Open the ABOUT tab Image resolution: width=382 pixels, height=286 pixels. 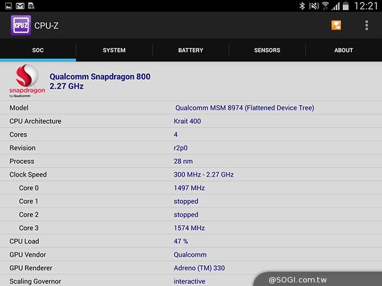[344, 50]
